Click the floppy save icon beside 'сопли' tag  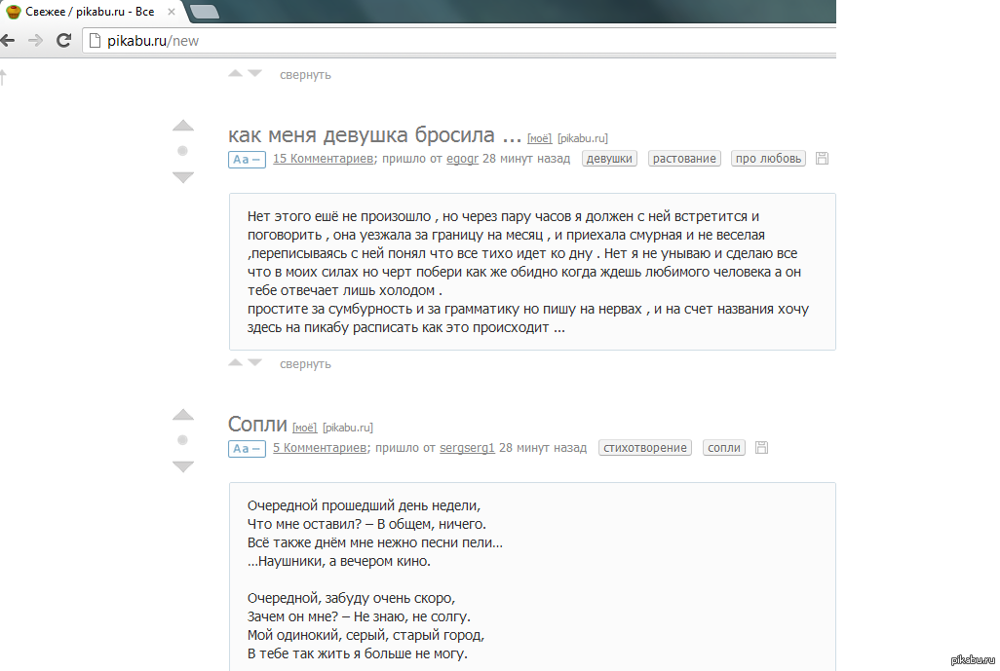762,448
